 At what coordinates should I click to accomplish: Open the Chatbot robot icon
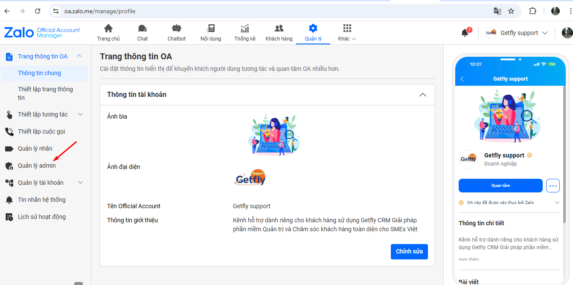point(177,29)
